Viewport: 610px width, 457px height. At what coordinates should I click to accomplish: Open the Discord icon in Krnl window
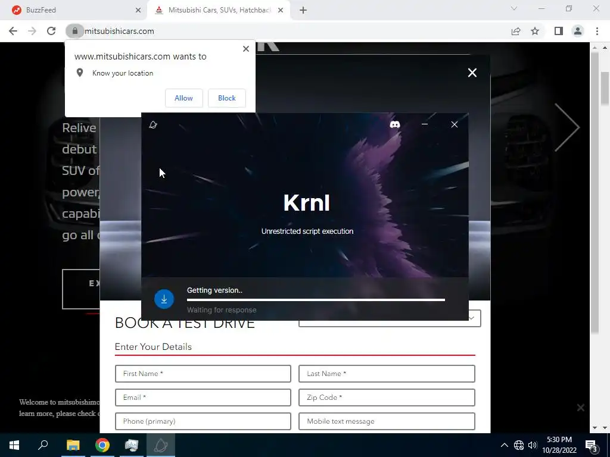pos(395,124)
